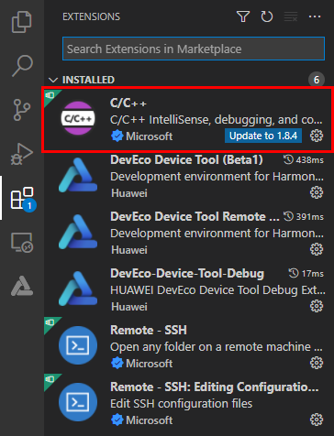Open the Remote Explorer view icon
The width and height of the screenshot is (334, 436).
tap(22, 243)
